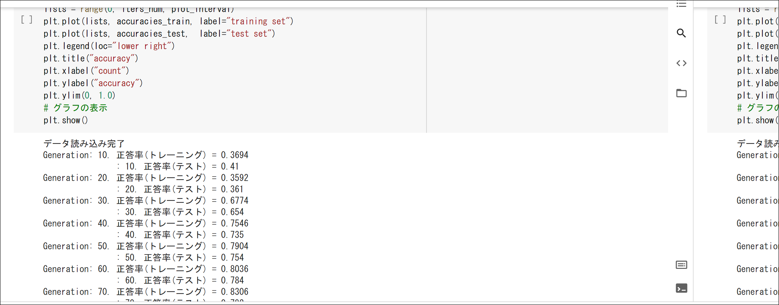Open the code snippets panel icon
This screenshot has width=779, height=305.
coord(682,63)
